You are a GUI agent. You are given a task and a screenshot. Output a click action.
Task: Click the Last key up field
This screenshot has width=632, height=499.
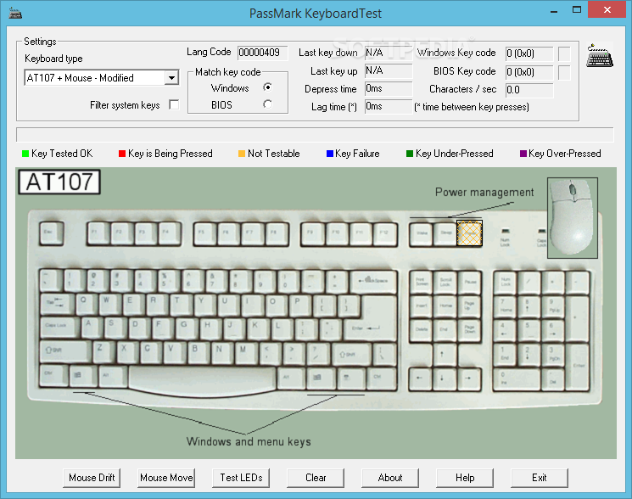click(x=389, y=71)
